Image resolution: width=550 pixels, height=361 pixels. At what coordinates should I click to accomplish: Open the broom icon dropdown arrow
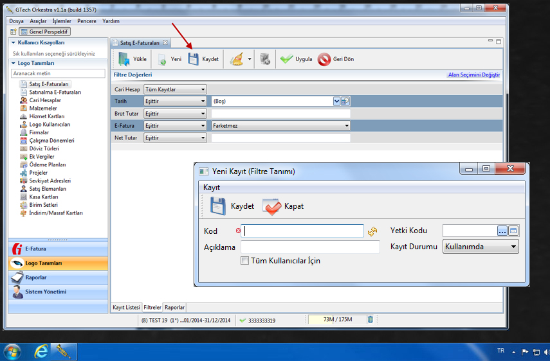(x=250, y=59)
